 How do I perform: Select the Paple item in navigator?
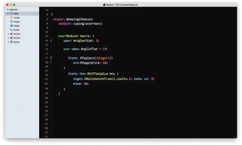(x=17, y=22)
